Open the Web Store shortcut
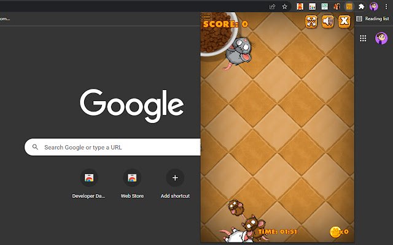This screenshot has height=245, width=393. pos(132,184)
